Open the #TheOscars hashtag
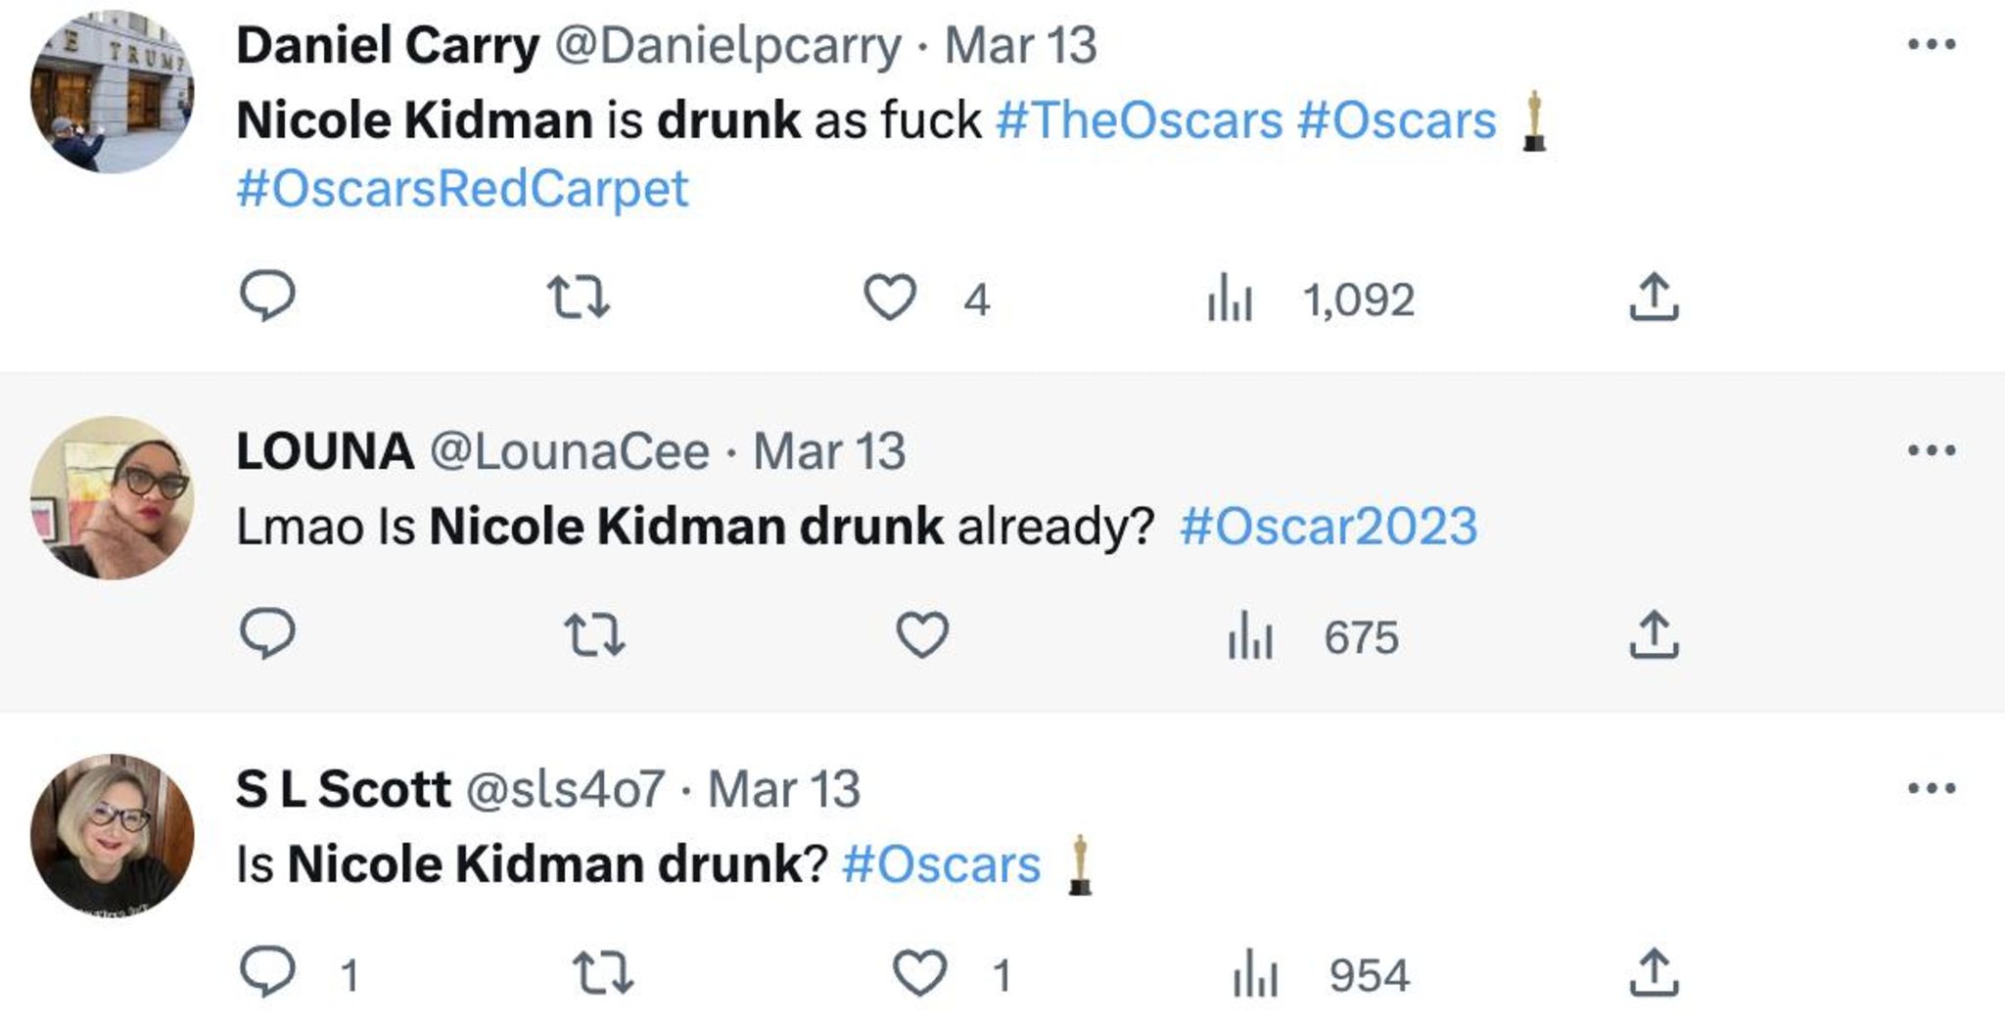 coord(1139,121)
